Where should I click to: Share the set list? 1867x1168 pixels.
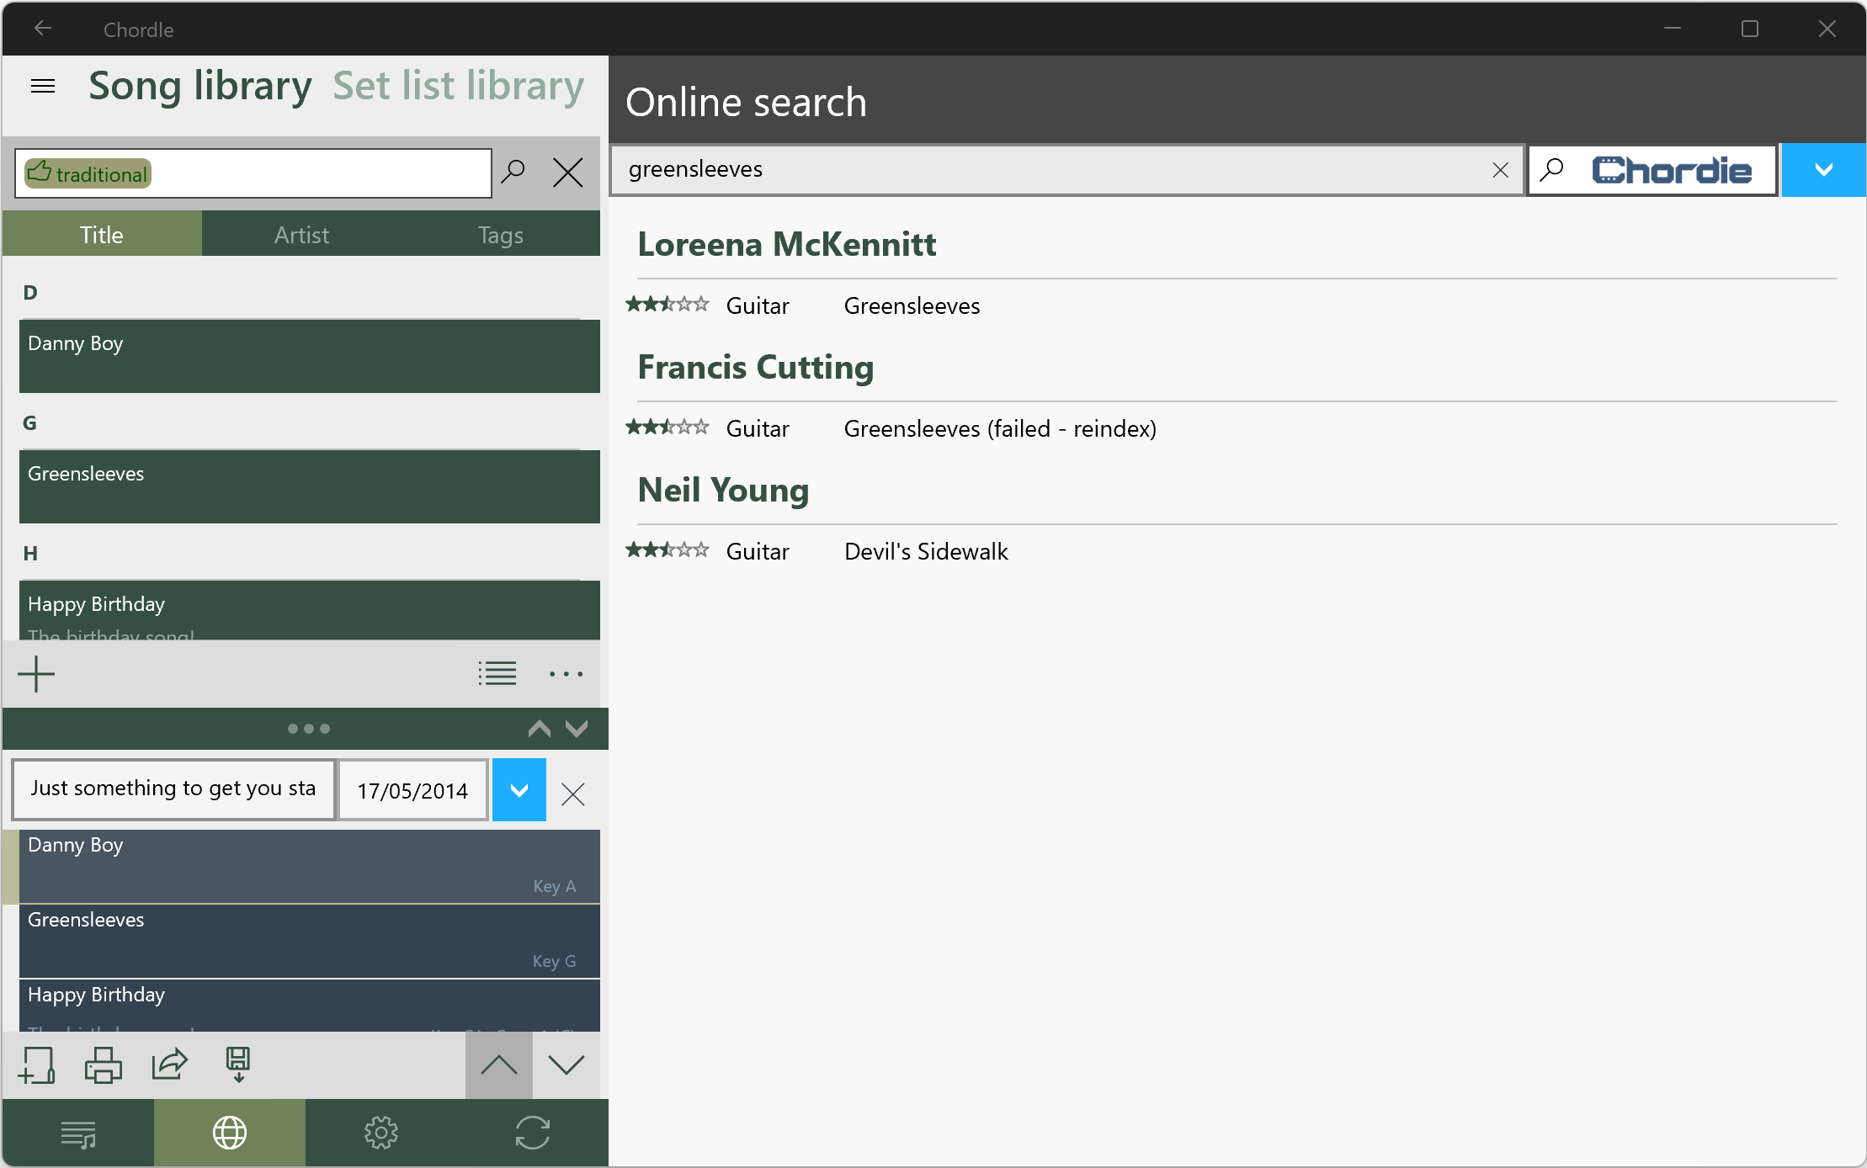169,1065
